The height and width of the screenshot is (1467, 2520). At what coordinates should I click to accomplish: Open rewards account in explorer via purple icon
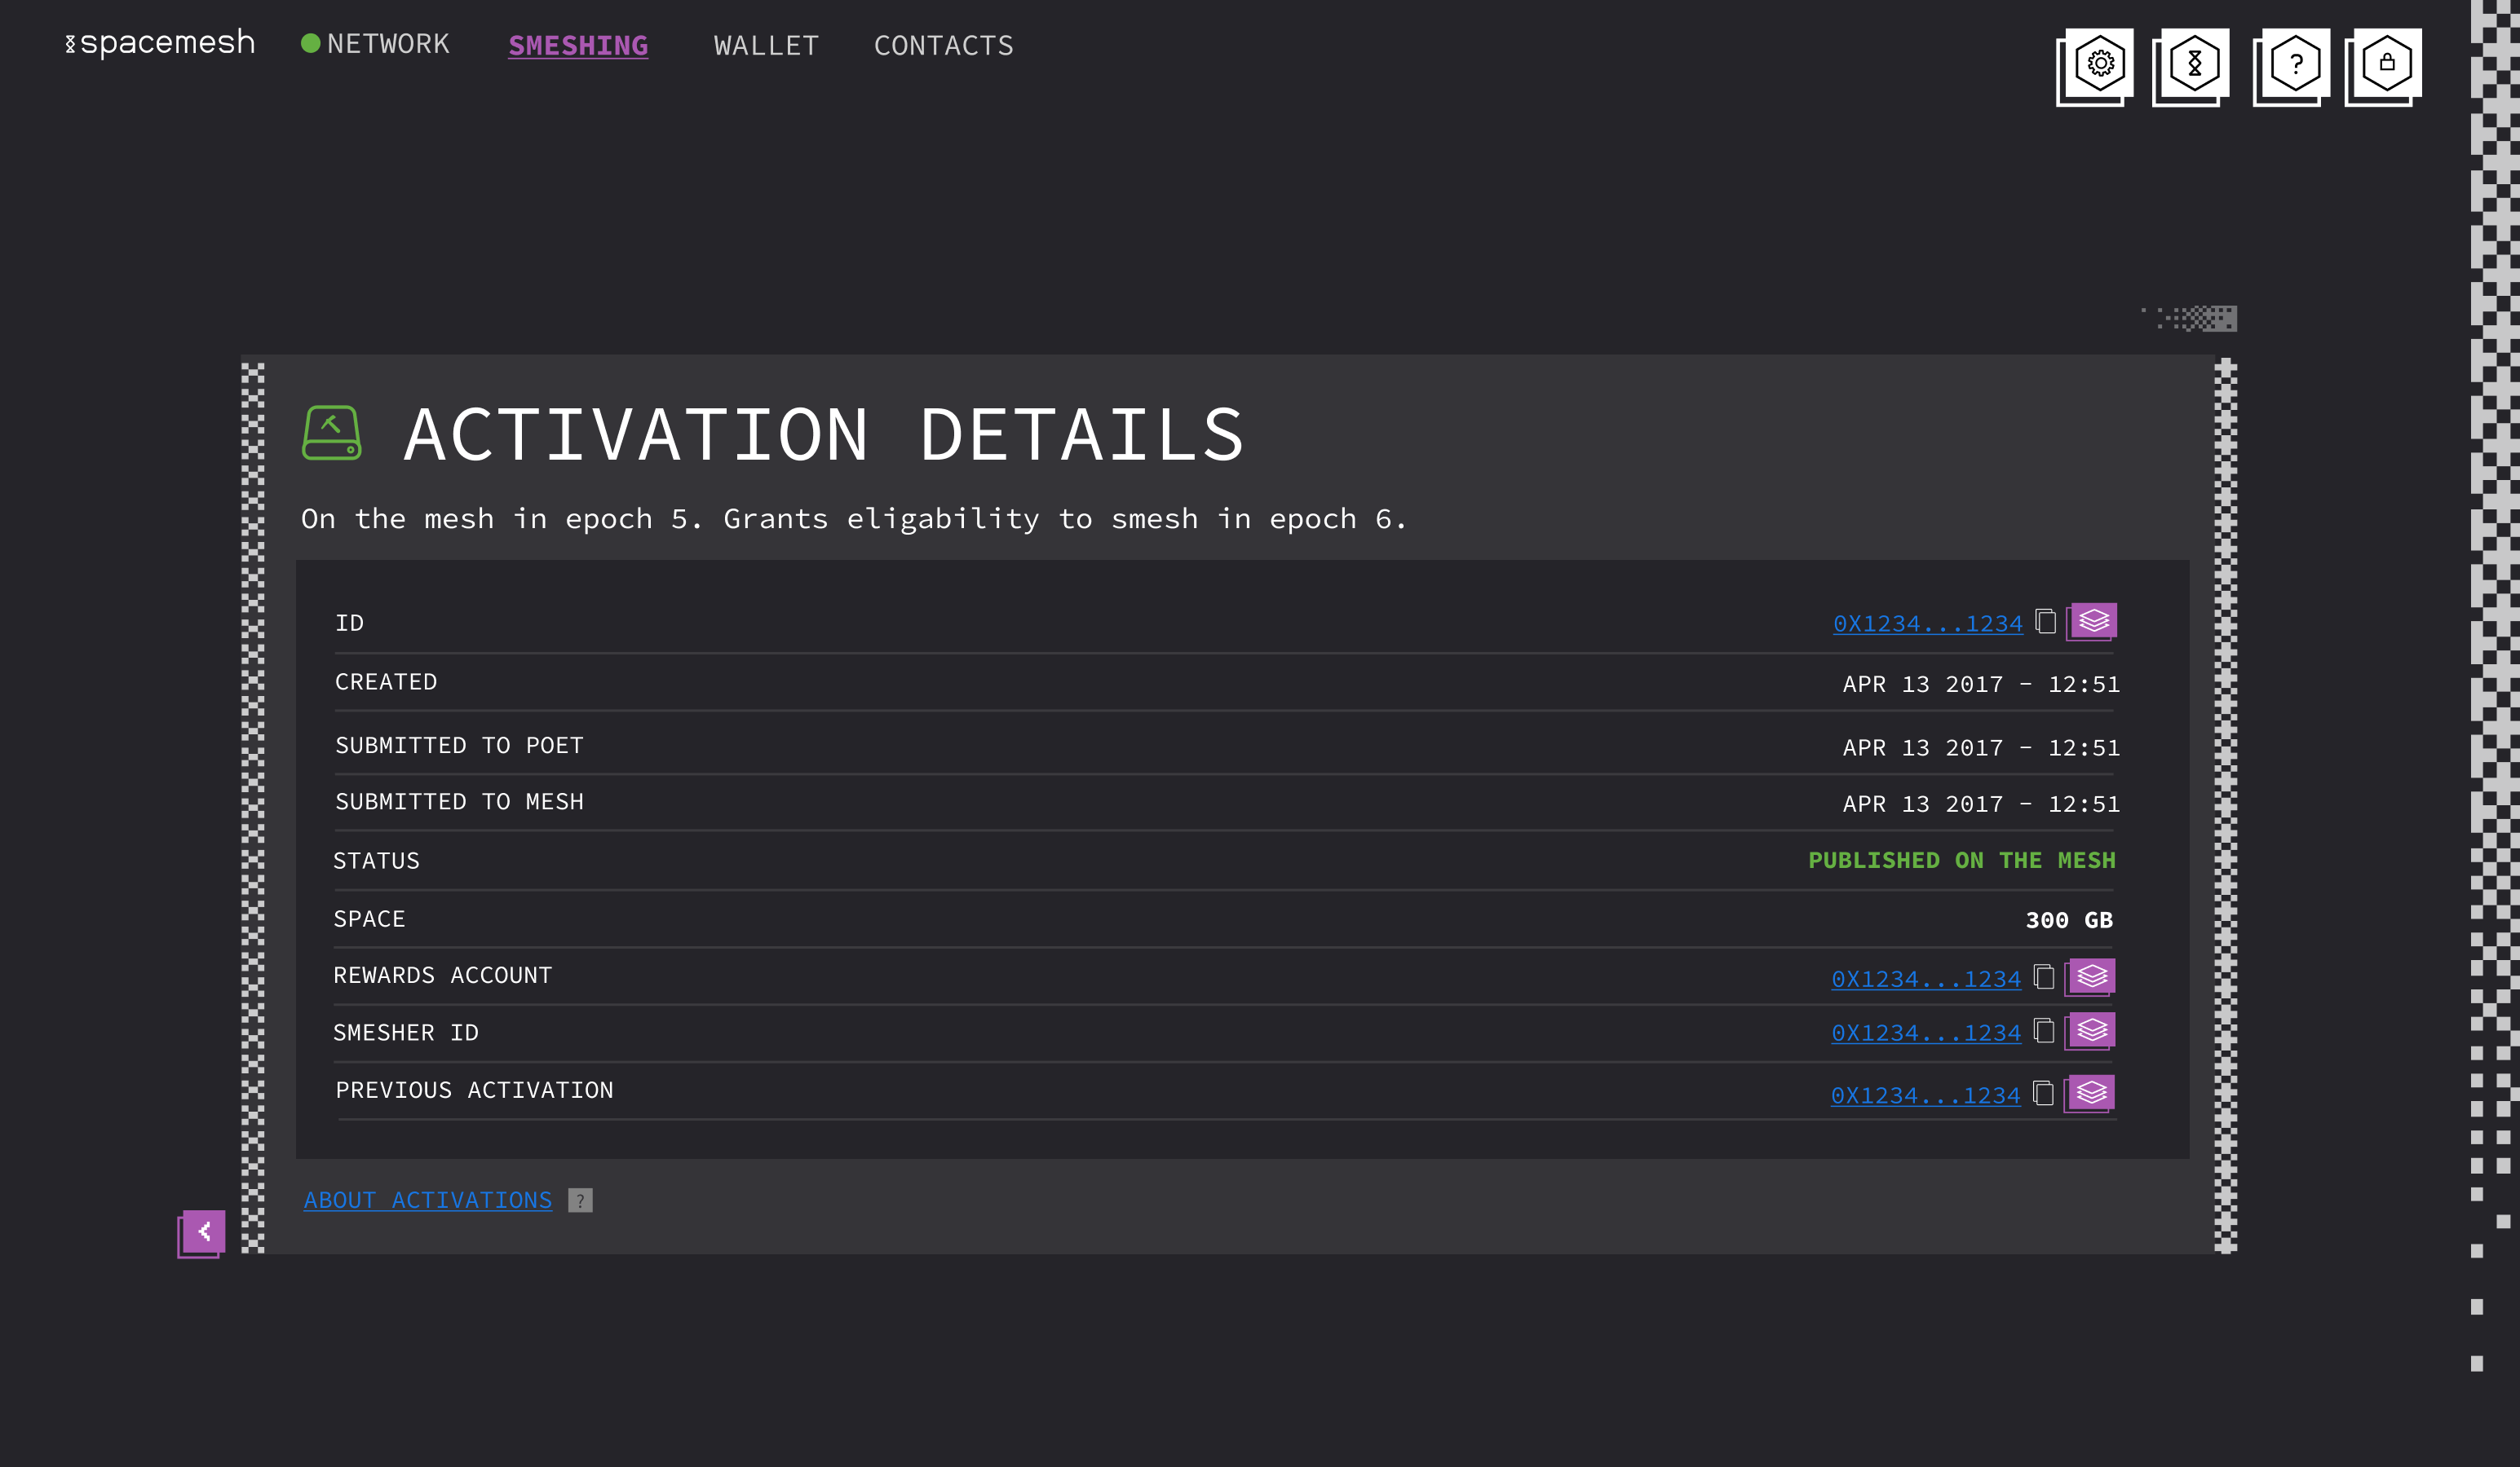pyautogui.click(x=2092, y=976)
